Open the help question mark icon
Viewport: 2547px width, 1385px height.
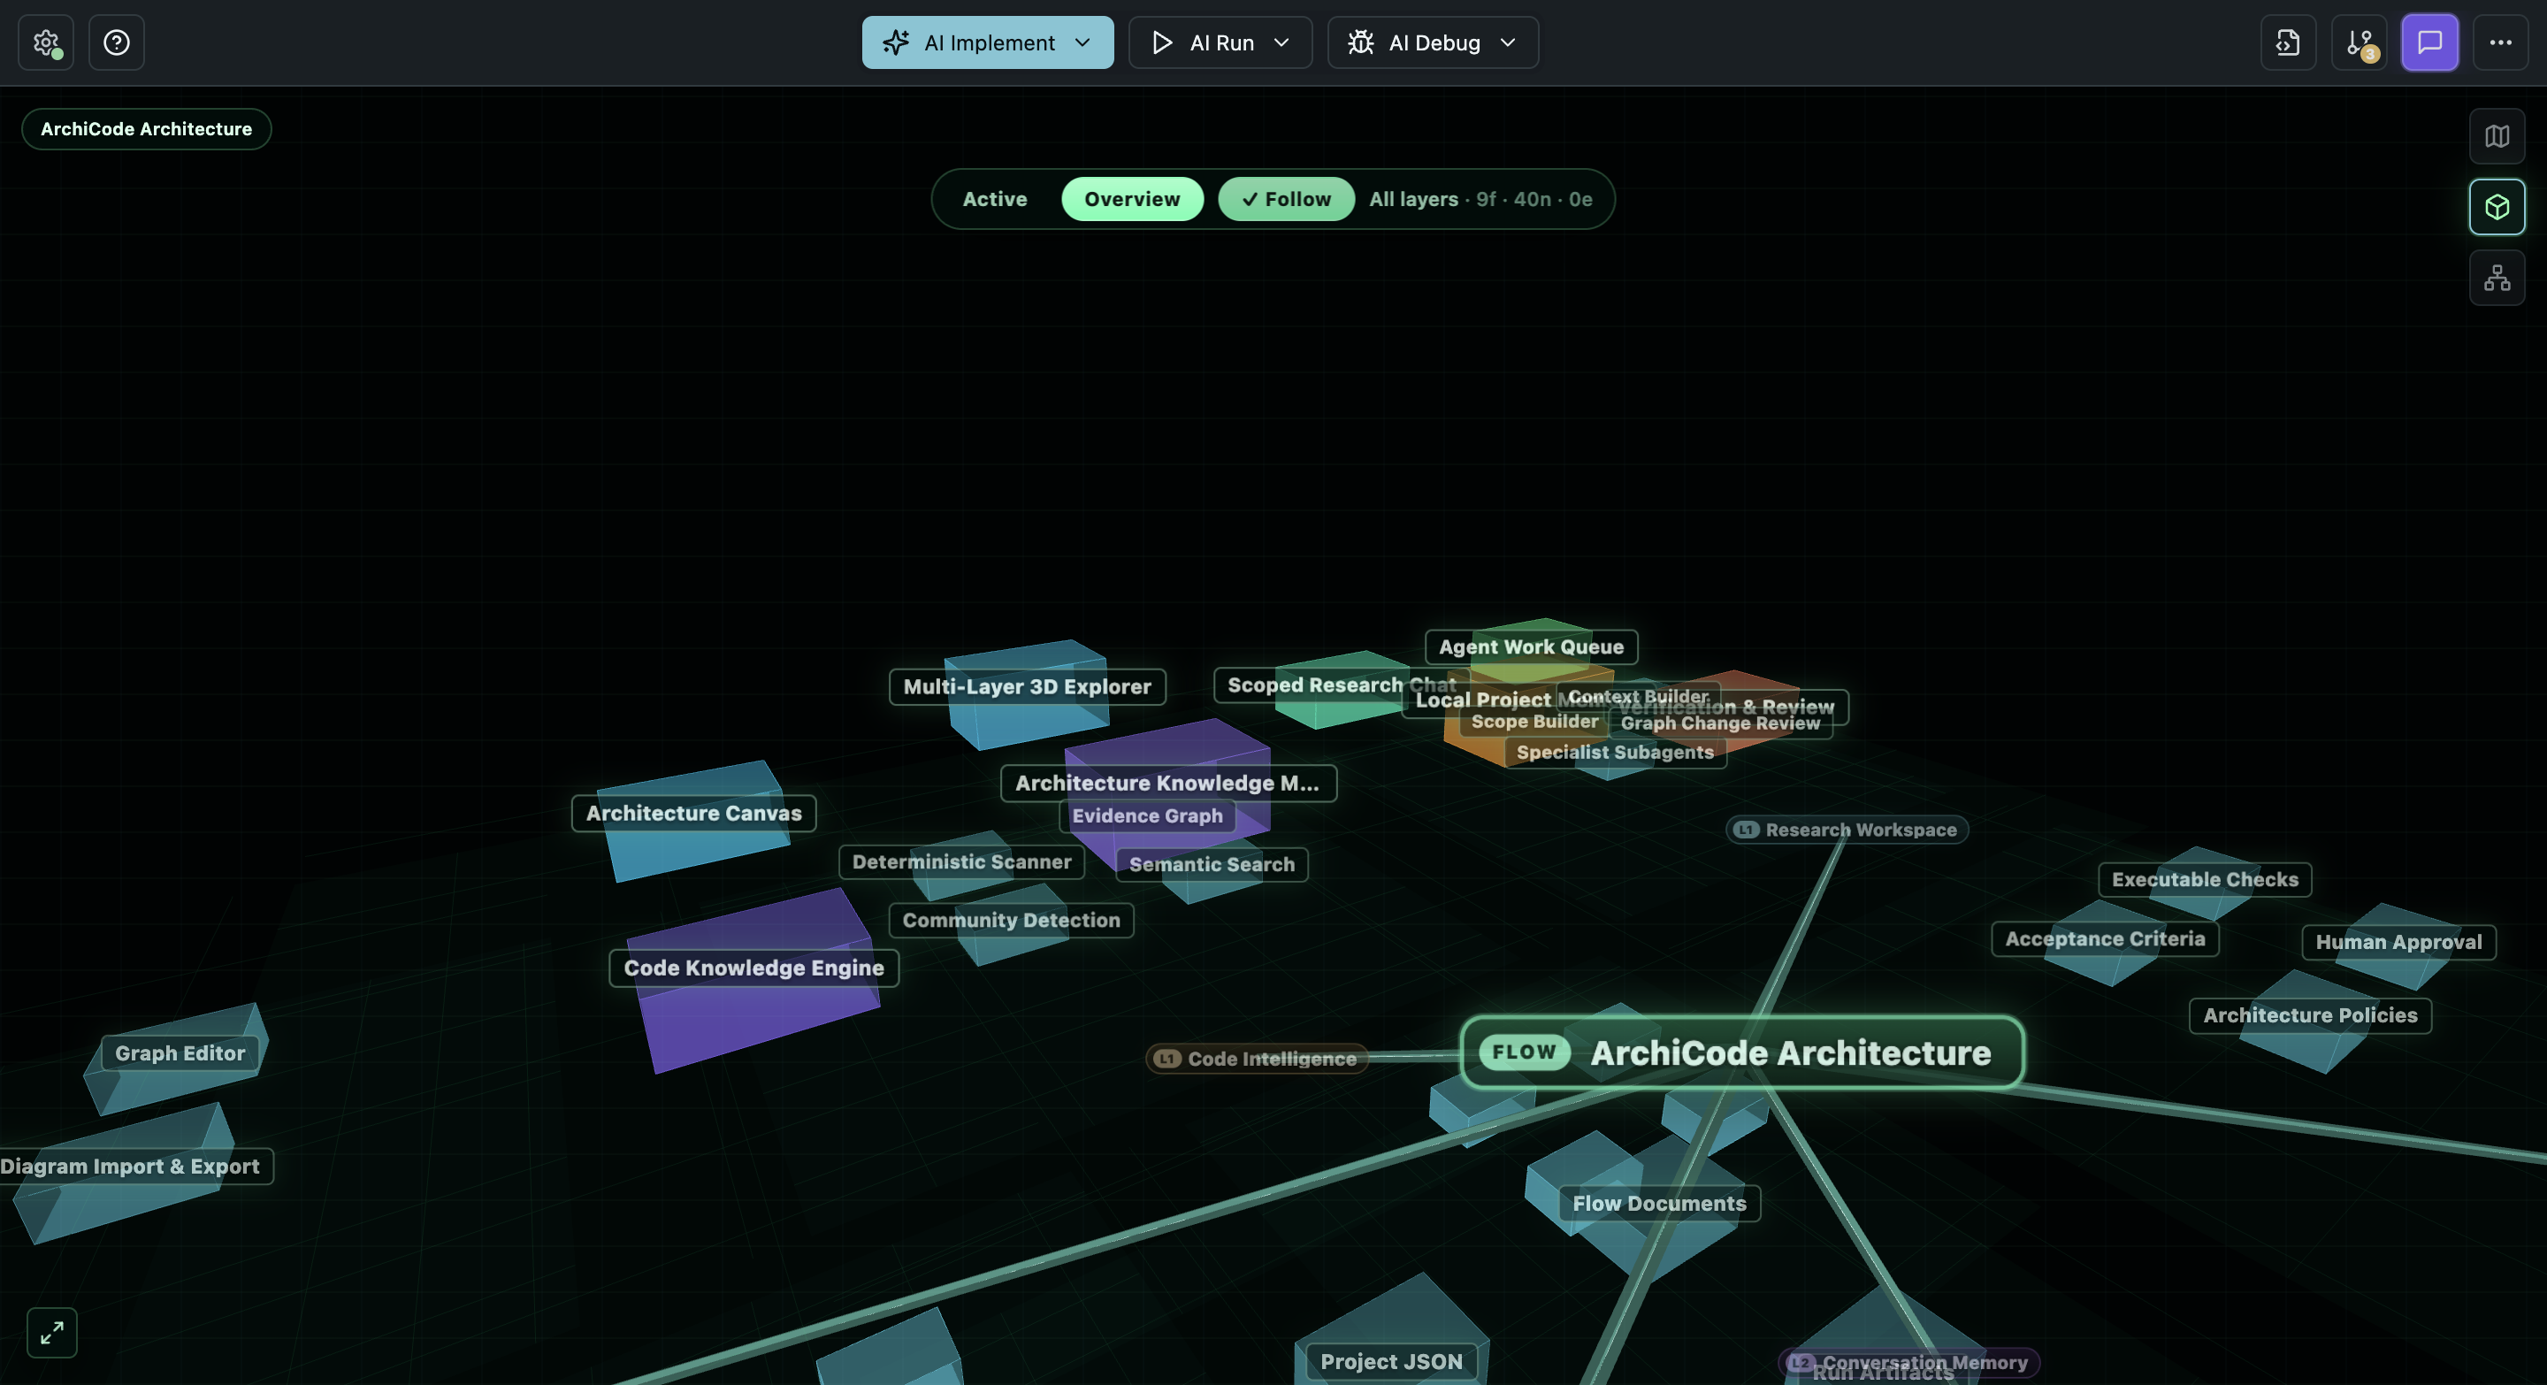[x=117, y=42]
